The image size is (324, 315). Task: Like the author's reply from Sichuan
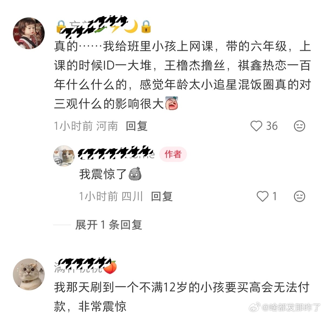coord(262,196)
